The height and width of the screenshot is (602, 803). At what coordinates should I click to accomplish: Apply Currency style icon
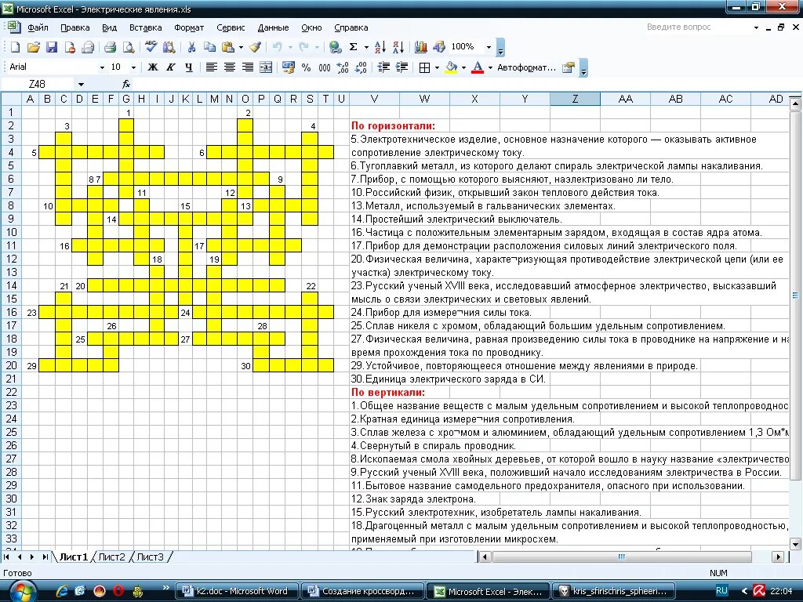click(x=289, y=67)
